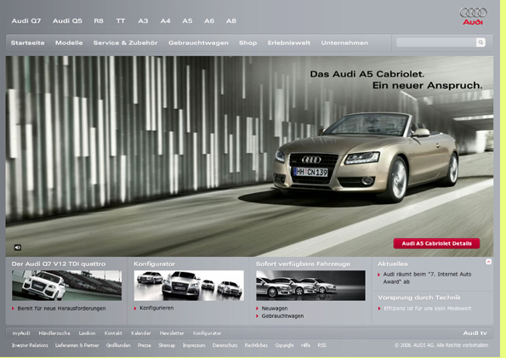Open the RSS link
Screen dimensions: 506x358
tap(321, 345)
